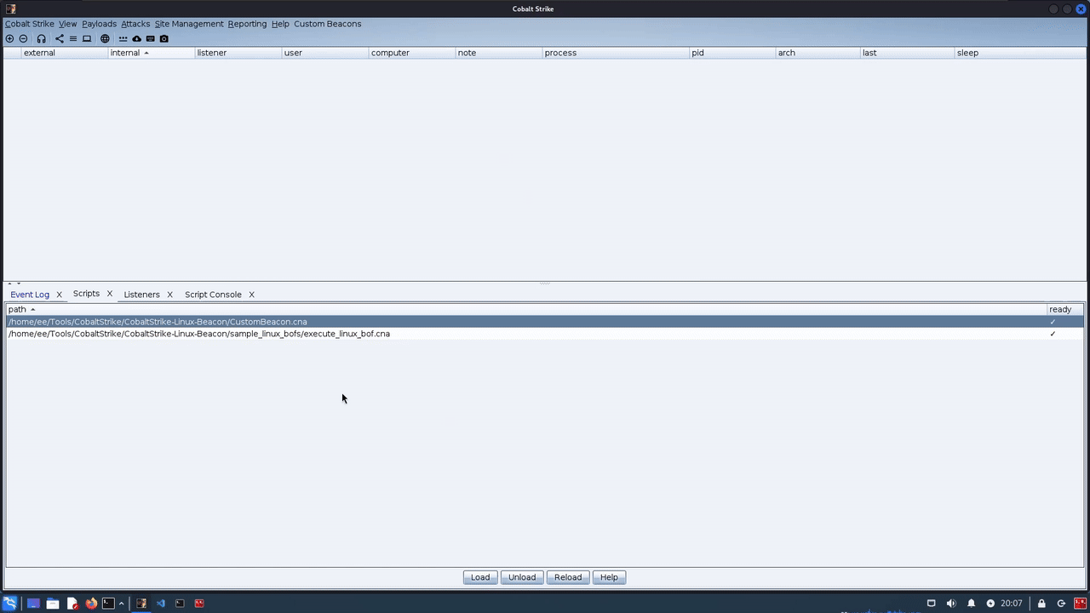Open the Cobalt Strike menu
Viewport: 1090px width, 613px height.
click(x=30, y=24)
